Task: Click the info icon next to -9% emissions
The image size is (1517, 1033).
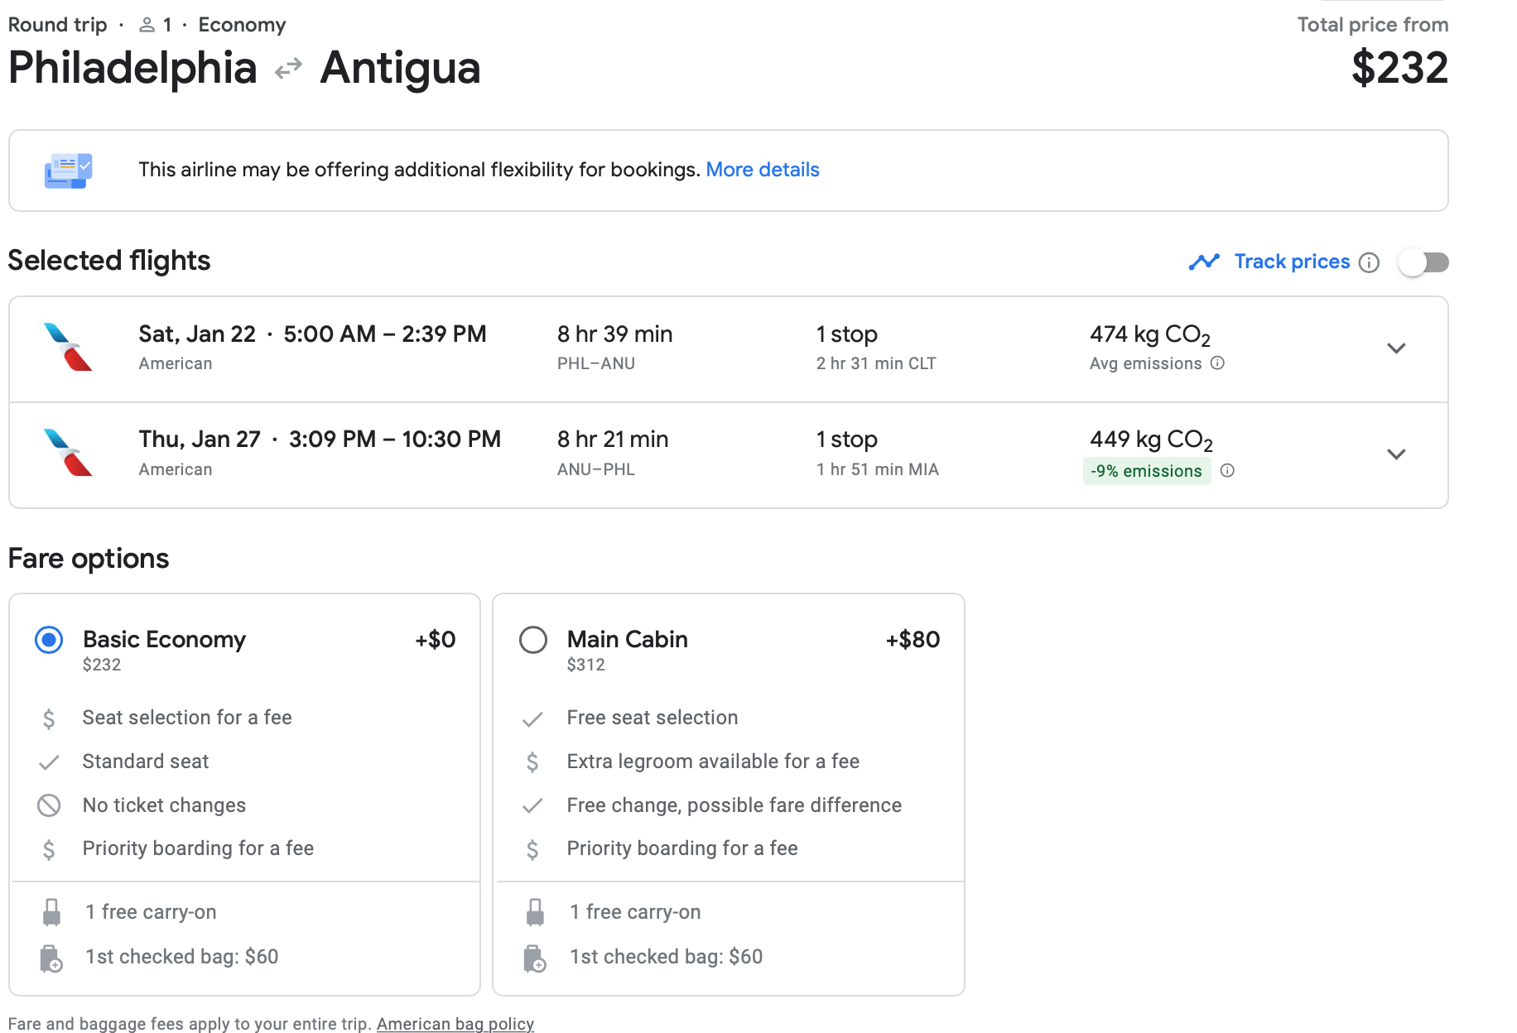Action: pyautogui.click(x=1227, y=471)
